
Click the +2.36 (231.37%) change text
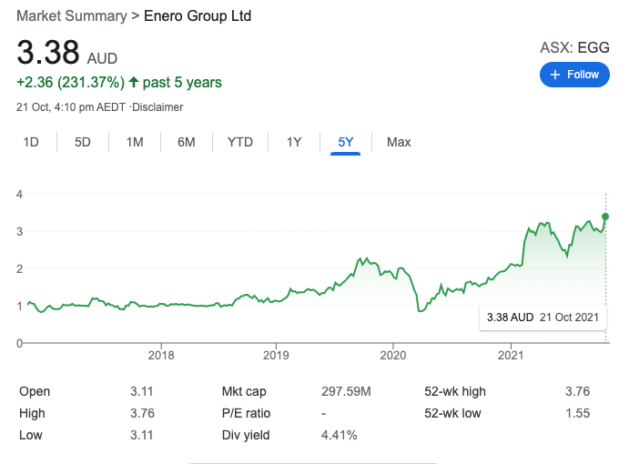[71, 82]
